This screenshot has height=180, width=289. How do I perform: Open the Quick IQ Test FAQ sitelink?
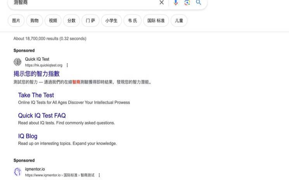[42, 115]
